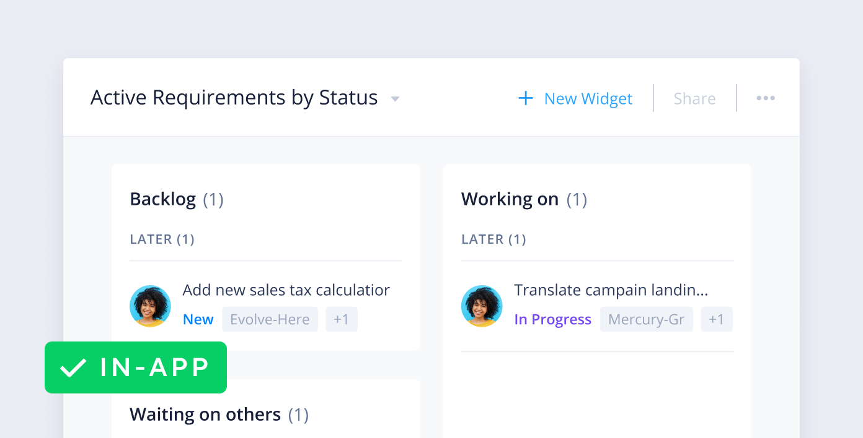Click the plus icon beside New Widget
Viewport: 863px width, 438px height.
(x=526, y=98)
